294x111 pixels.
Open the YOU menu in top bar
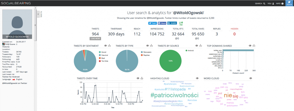(x=271, y=3)
